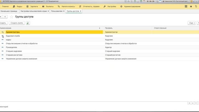Go forward with the arrow button
The image size is (199, 112).
[x=5, y=16]
